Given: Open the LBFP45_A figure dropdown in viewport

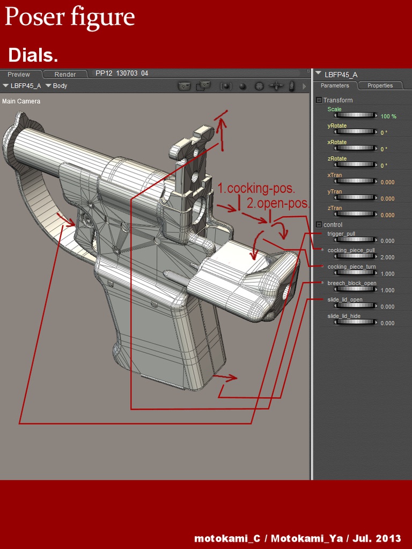Looking at the screenshot, I should (21, 86).
